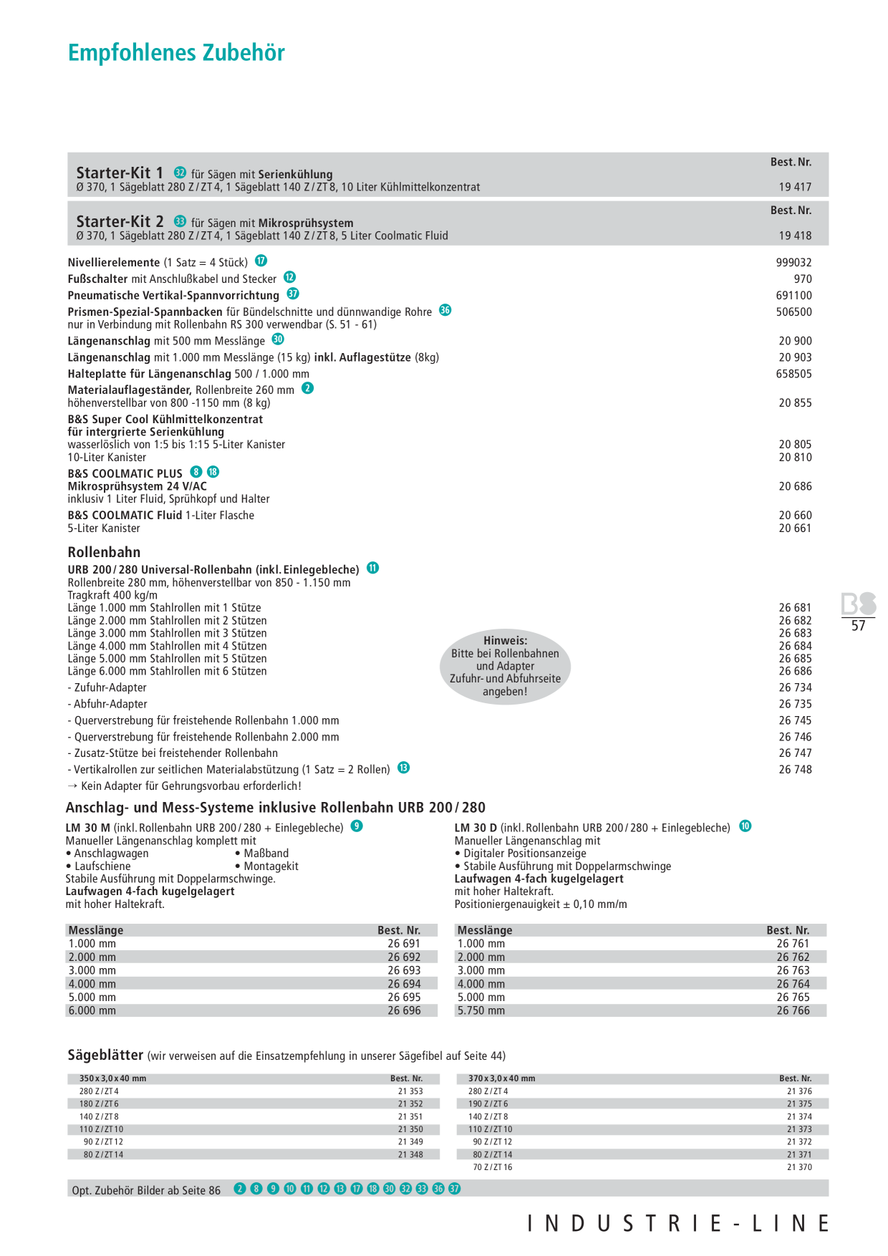The height and width of the screenshot is (1256, 888).
Task: Click badge 11 after URB 200/280 Universal-Rollenbahn
Action: [373, 568]
